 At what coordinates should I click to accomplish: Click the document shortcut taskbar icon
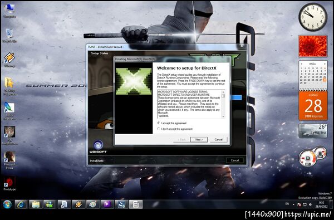pos(64,204)
